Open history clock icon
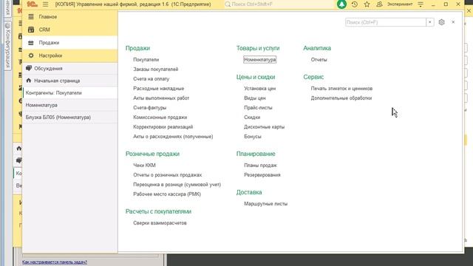Viewport: 473px width, 266px height. (355, 4)
